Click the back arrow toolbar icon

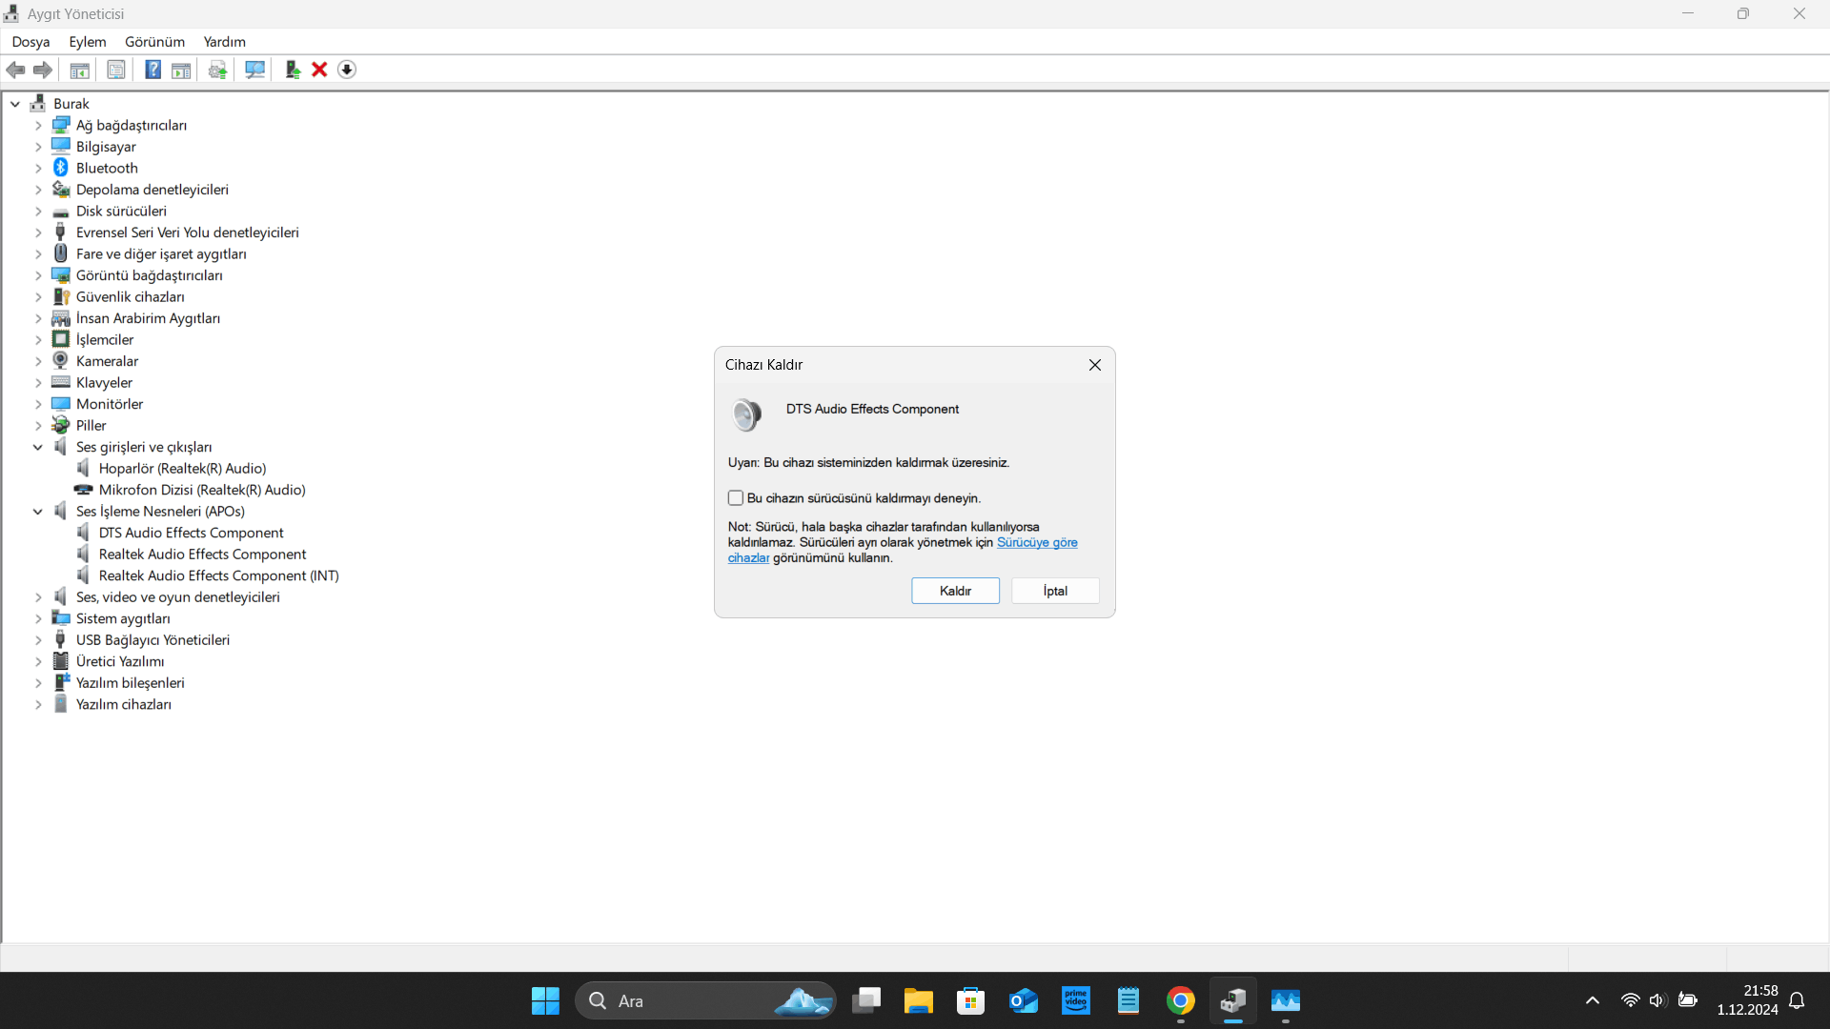tap(15, 70)
